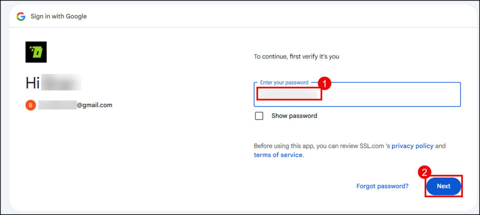Click the Enter your password floating label

tap(284, 82)
